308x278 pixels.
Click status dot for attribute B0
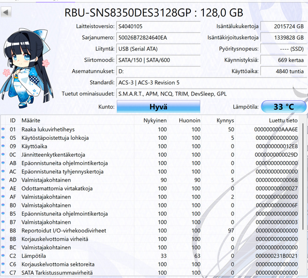point(3,205)
